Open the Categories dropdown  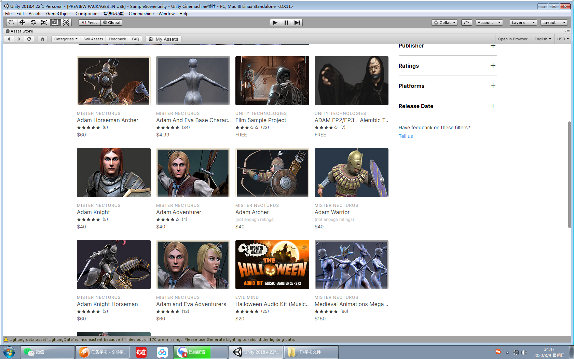point(66,39)
